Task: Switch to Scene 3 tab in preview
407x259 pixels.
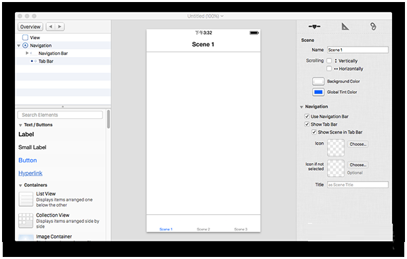Action: 241,229
